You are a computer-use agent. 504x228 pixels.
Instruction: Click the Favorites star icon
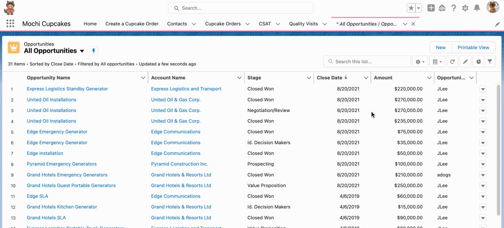(x=411, y=8)
